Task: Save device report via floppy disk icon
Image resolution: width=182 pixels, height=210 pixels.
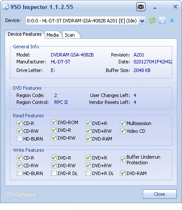Action: coord(162,20)
